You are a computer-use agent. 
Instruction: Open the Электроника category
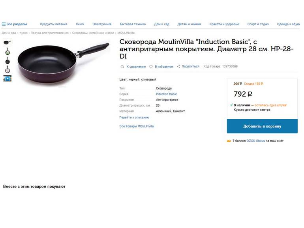pyautogui.click(x=102, y=24)
